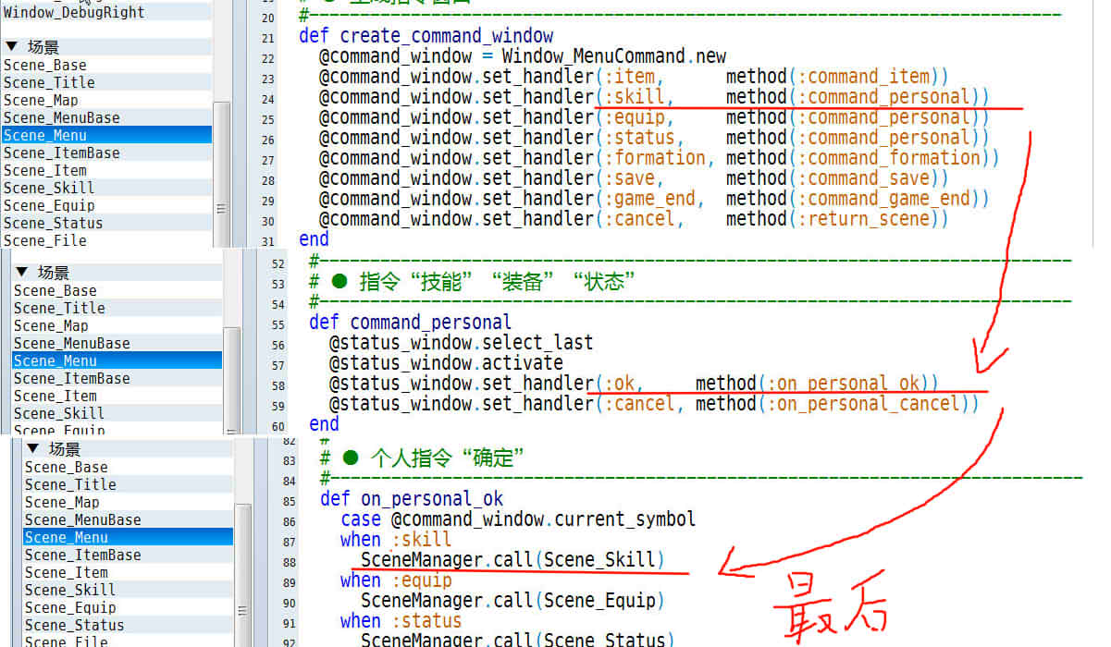Collapse the 场景 group in the middle script list
The image size is (1111, 647).
pos(21,273)
